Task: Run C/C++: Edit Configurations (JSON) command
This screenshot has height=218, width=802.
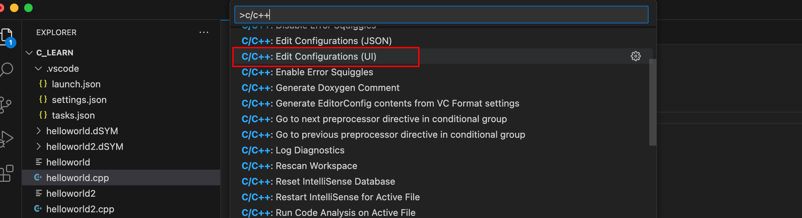Action: [x=316, y=41]
